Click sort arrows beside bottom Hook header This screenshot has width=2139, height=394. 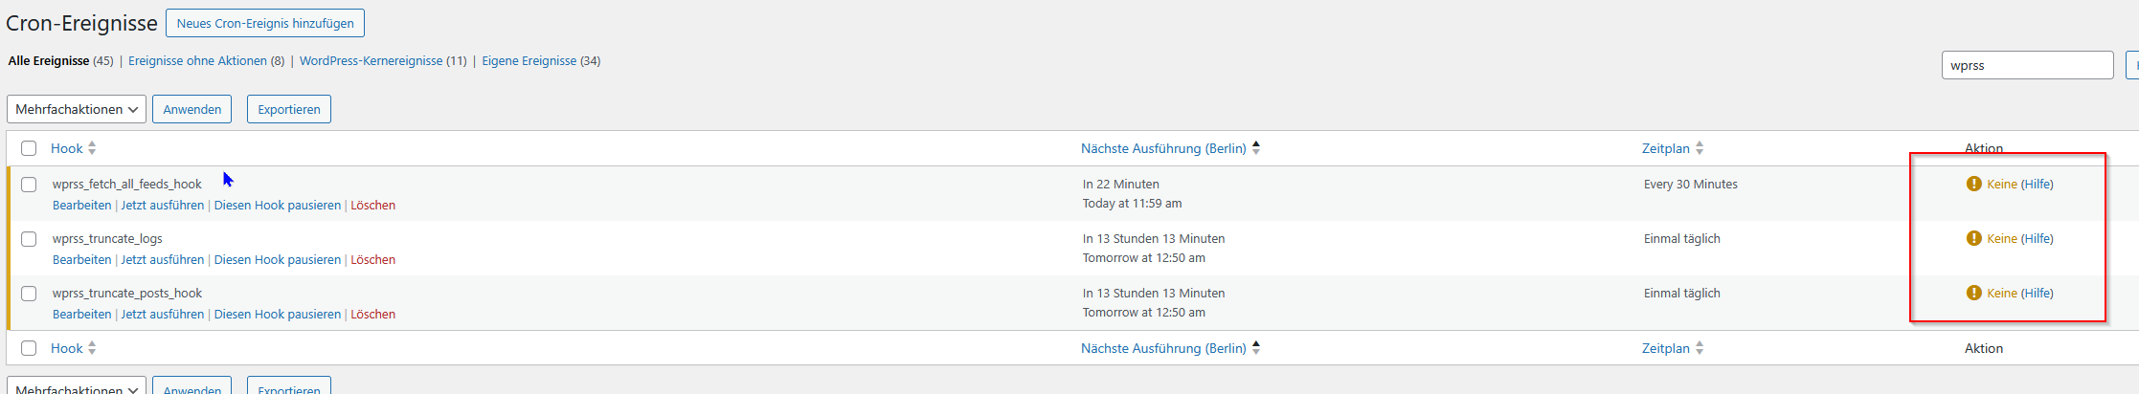[92, 348]
